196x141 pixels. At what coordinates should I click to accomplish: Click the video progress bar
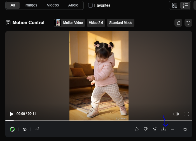coord(99,121)
